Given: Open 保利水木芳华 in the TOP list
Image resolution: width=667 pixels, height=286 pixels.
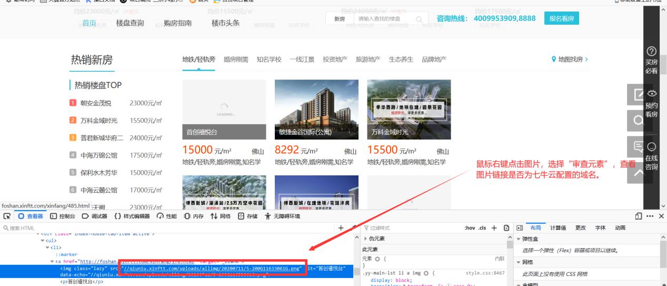Looking at the screenshot, I should [99, 173].
